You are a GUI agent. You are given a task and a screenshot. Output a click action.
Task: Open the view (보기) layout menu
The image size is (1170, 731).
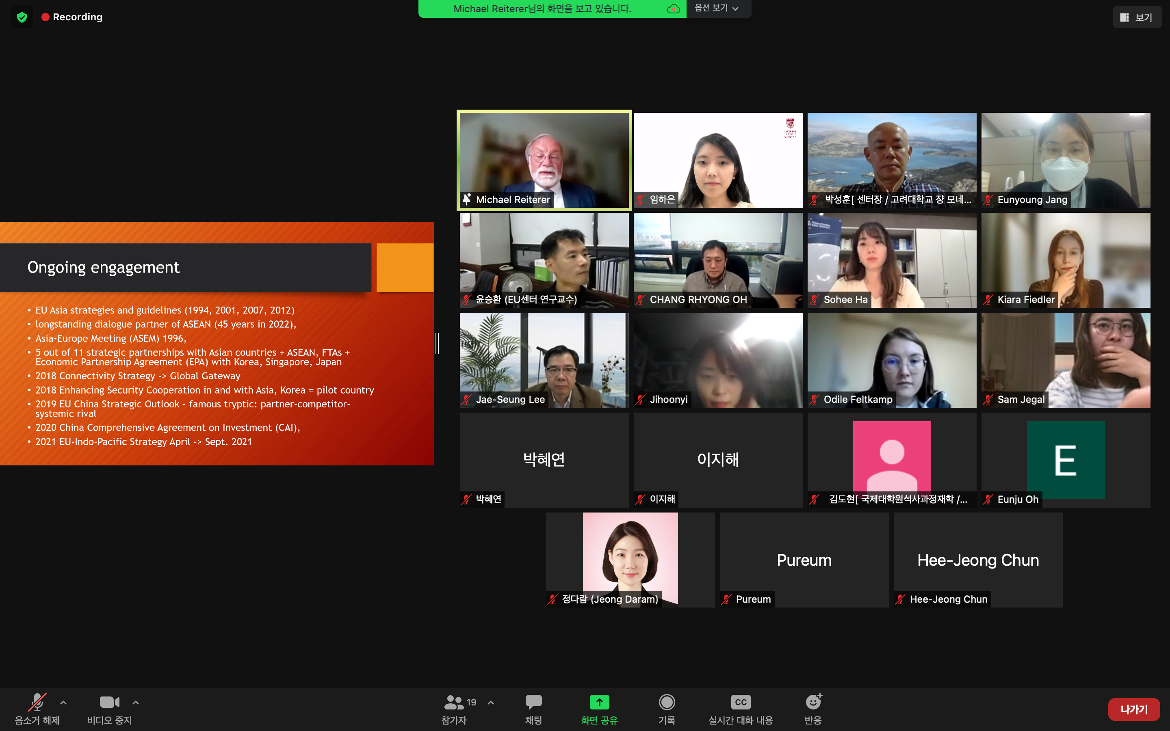(x=1137, y=17)
